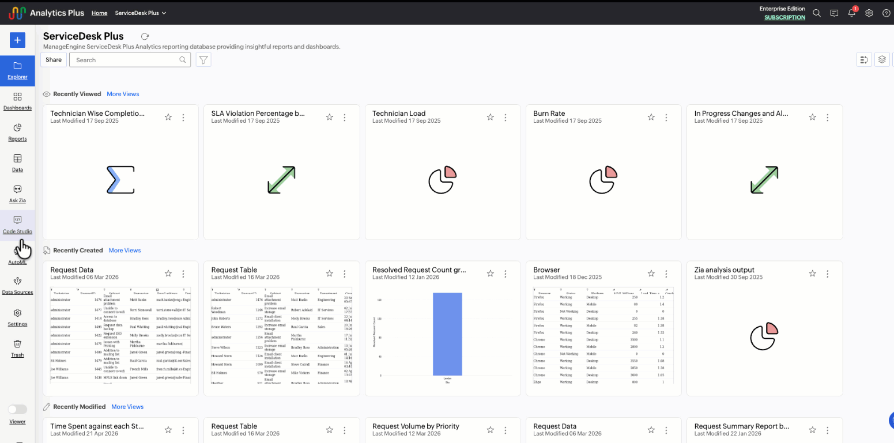Open Ask Zia assistant
The height and width of the screenshot is (443, 894).
(17, 194)
